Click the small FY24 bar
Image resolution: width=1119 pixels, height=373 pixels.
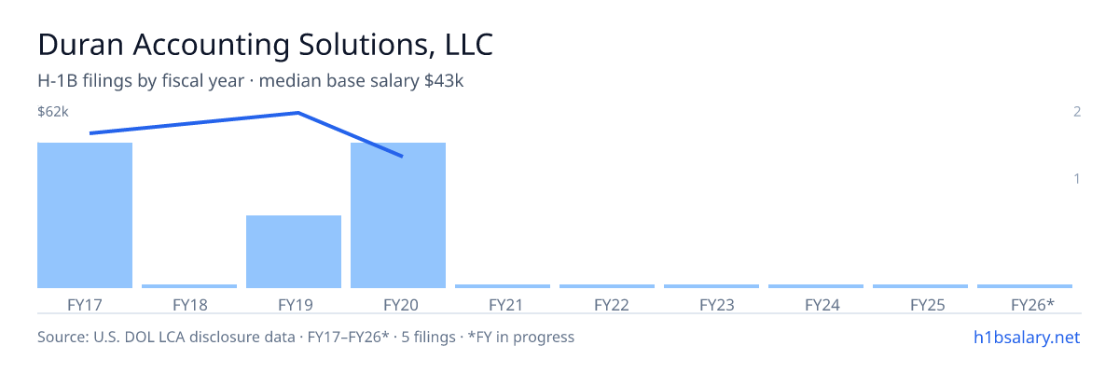(x=816, y=286)
